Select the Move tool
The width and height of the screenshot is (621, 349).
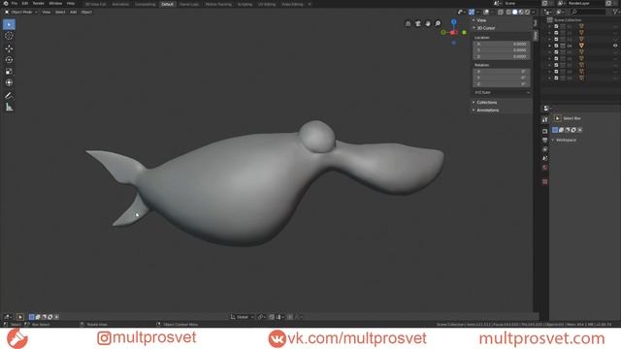click(x=9, y=48)
